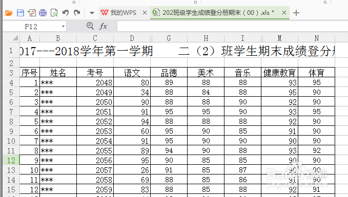
Task: Click the 姓名 header cell
Action: click(58, 73)
